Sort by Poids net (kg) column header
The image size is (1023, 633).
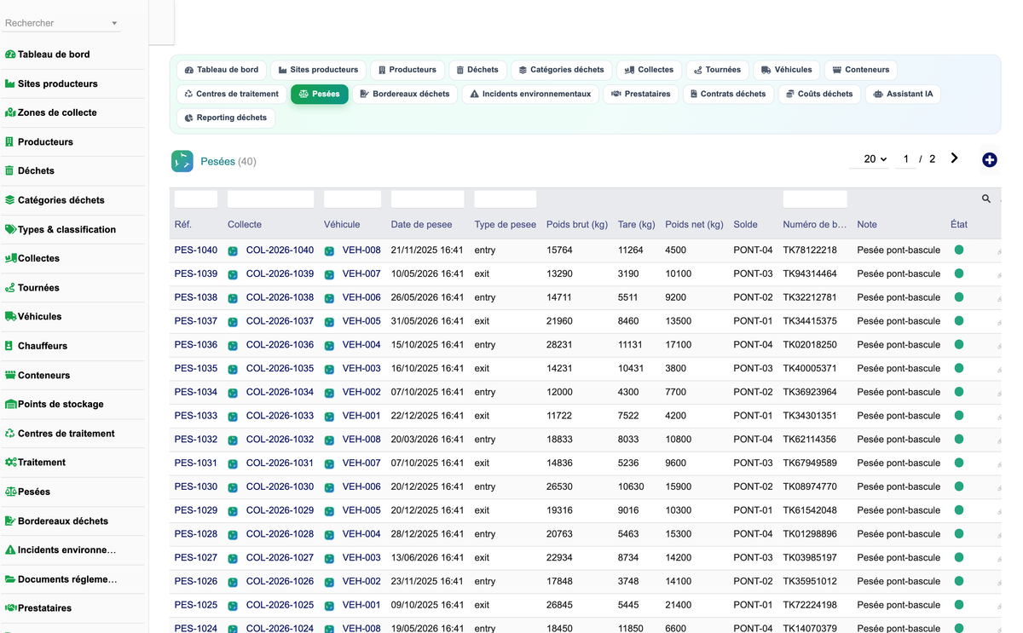[x=694, y=225]
